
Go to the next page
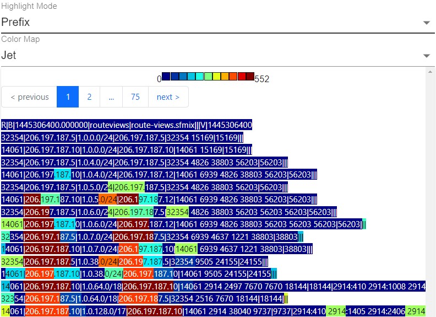coord(168,97)
